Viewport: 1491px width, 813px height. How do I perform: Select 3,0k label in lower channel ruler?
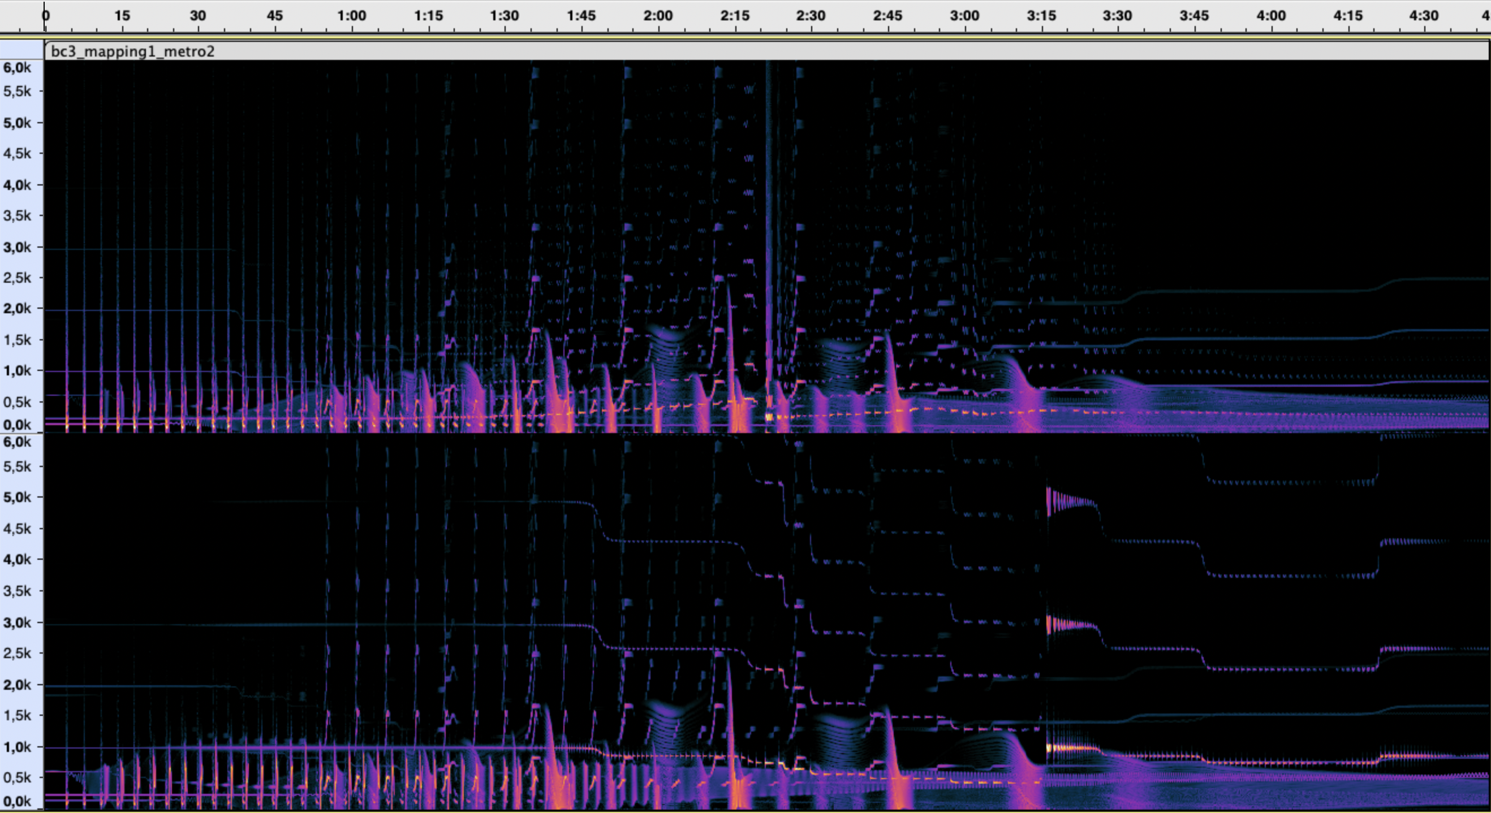point(18,622)
